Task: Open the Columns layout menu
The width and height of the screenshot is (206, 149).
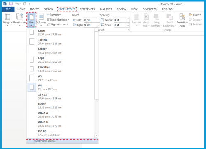Action: point(41,20)
